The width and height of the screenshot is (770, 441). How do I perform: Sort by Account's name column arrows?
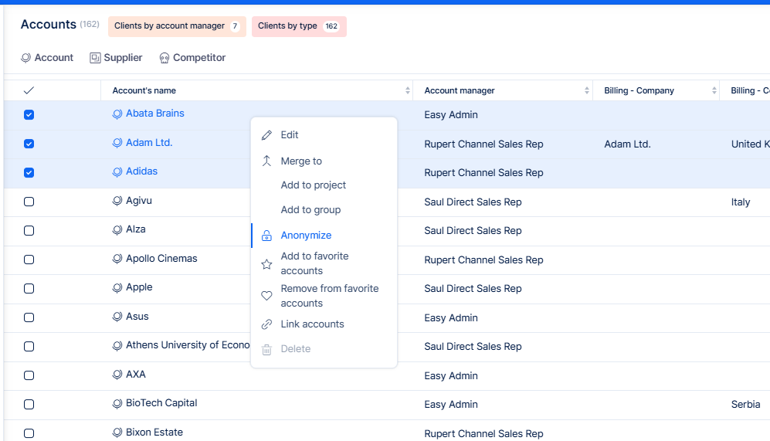point(408,91)
